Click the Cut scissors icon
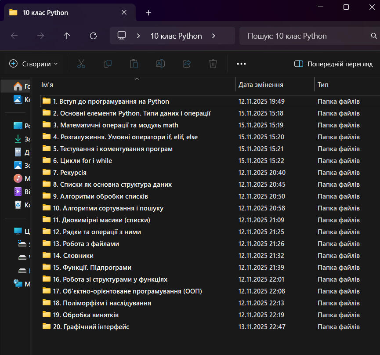 point(81,64)
